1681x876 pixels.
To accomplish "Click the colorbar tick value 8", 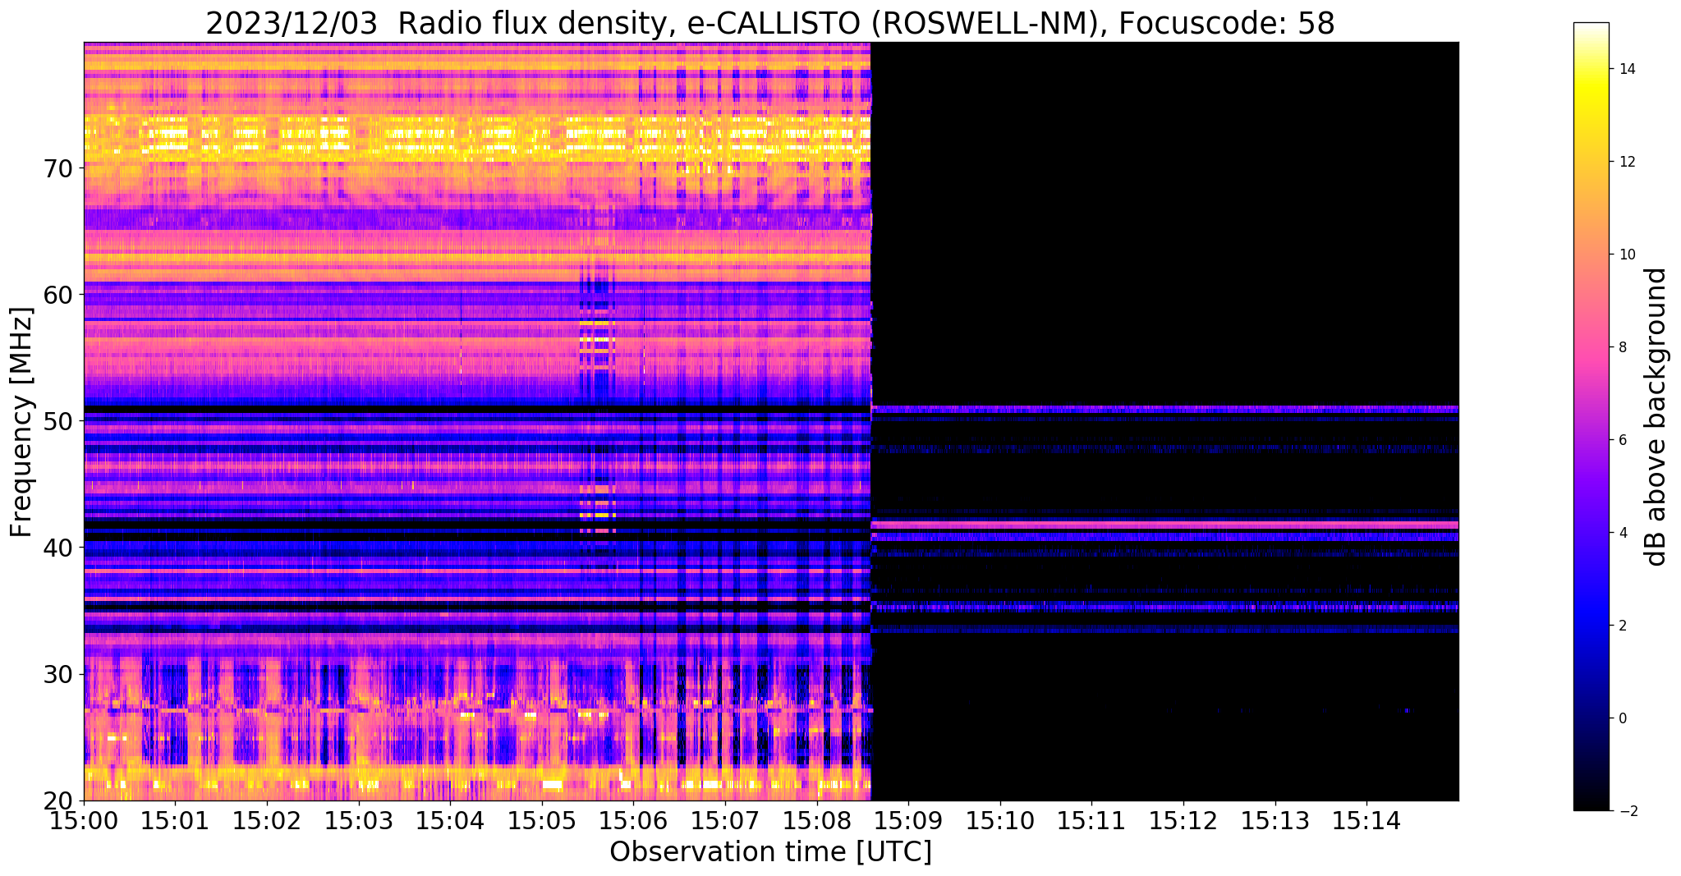I will point(1623,347).
